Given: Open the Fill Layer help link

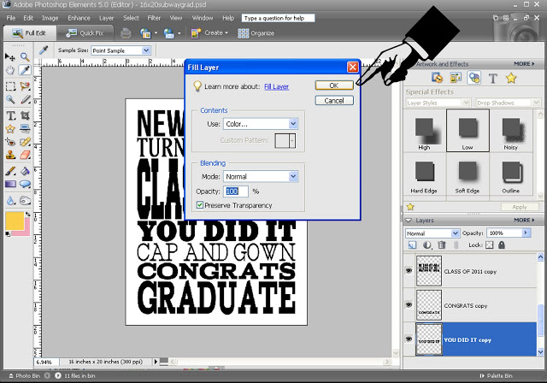Looking at the screenshot, I should pos(276,86).
